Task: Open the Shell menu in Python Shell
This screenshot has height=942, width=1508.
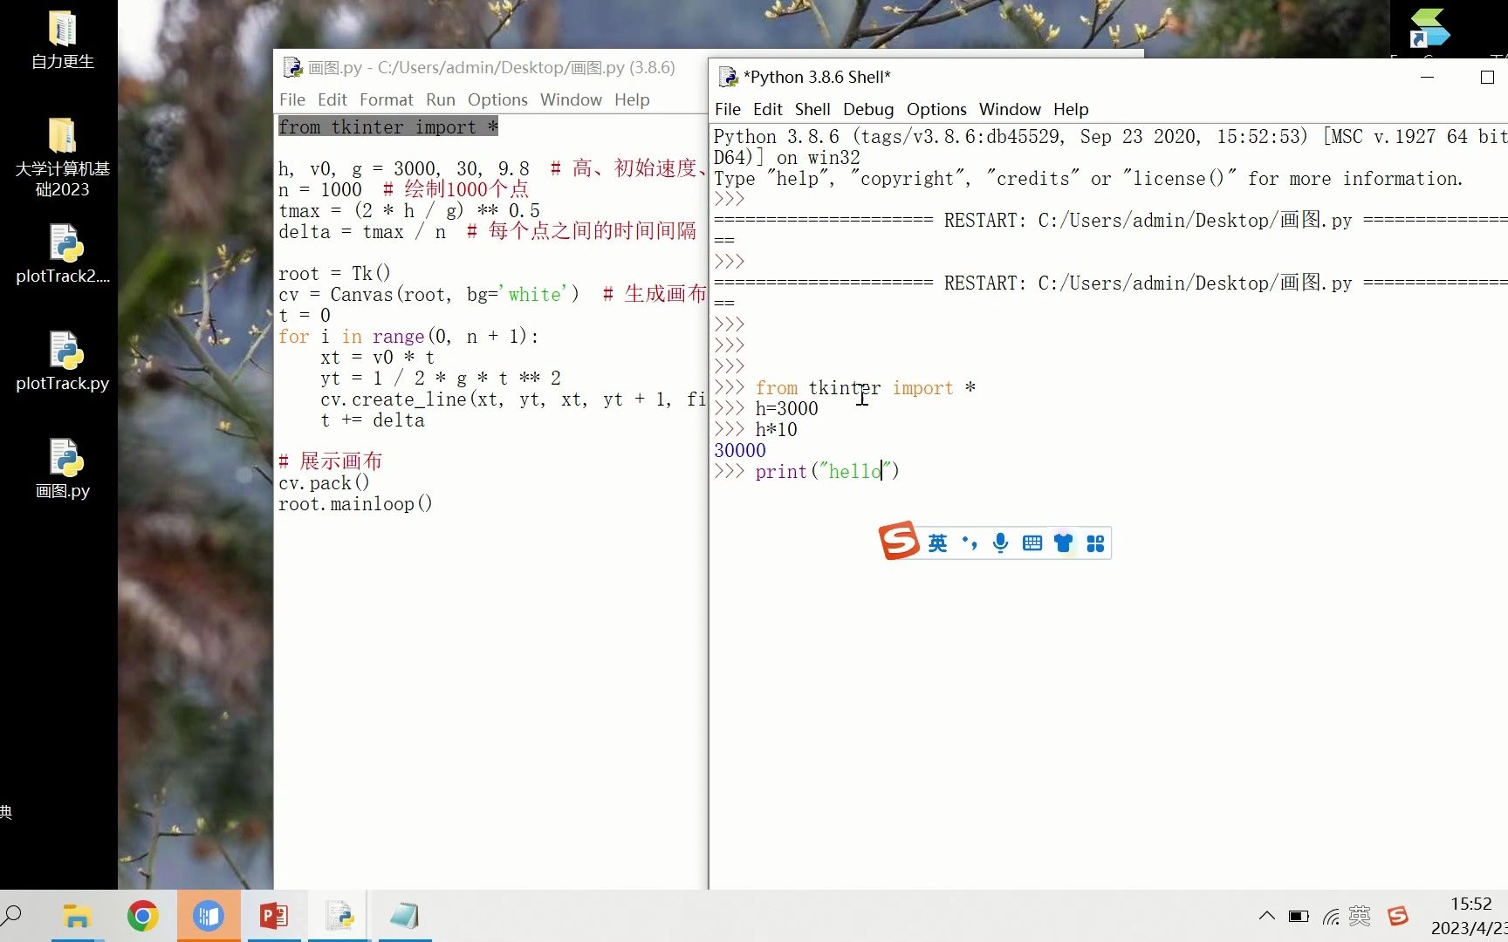Action: pos(812,109)
